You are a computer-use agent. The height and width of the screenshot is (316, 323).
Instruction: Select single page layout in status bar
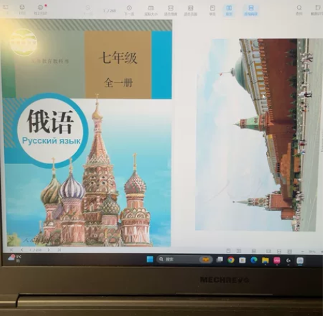[x=229, y=251]
